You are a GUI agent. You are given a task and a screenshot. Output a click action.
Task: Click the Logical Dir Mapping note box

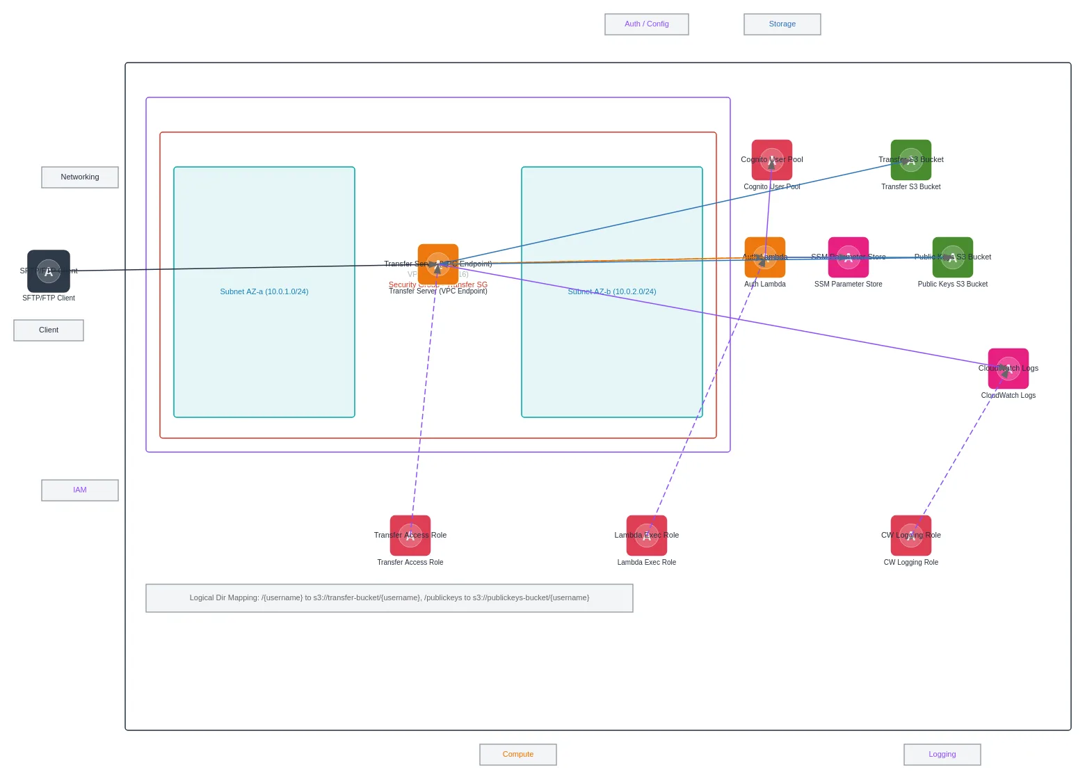point(389,598)
